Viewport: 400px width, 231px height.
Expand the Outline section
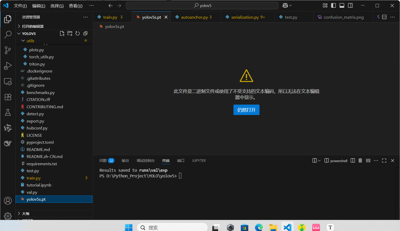[x=54, y=214]
